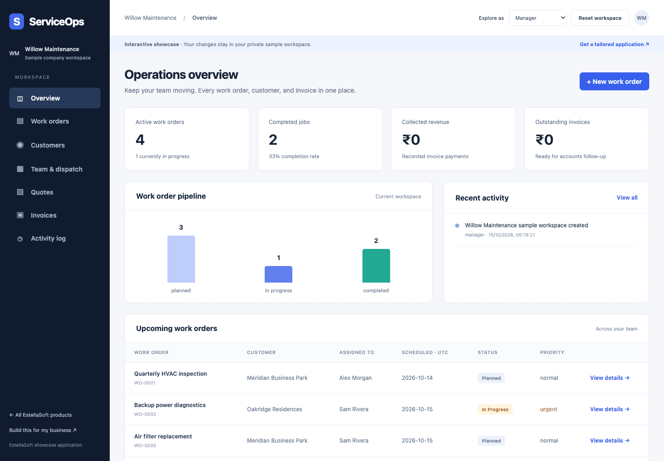Create a new work order
Screen dimensions: 664x461
(614, 82)
